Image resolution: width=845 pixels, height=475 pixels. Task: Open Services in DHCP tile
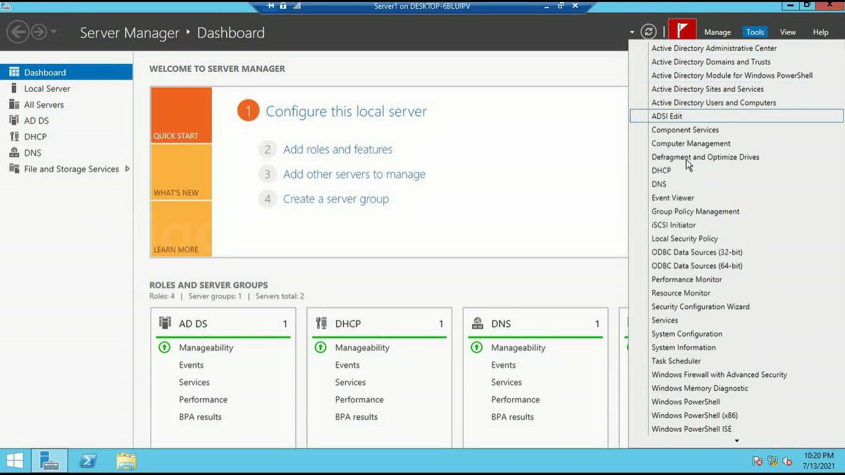[x=350, y=382]
